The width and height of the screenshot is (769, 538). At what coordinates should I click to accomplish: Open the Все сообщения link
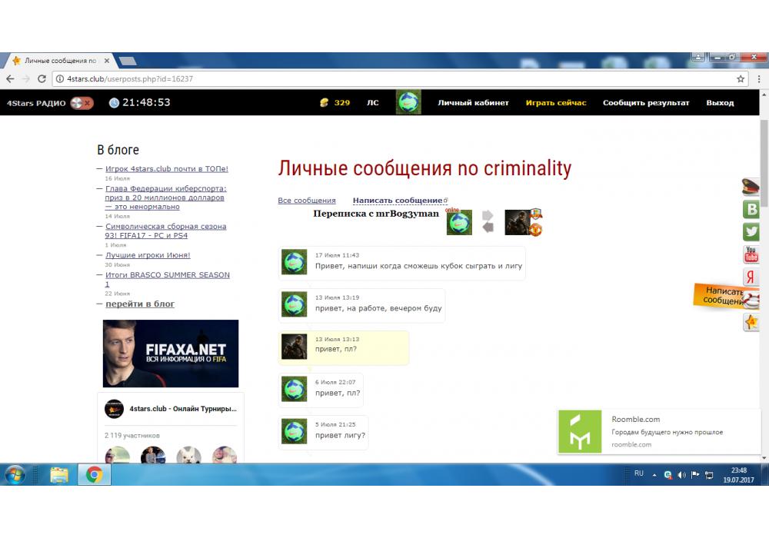pyautogui.click(x=307, y=201)
